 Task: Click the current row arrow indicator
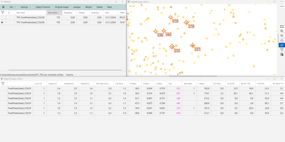click(2, 22)
